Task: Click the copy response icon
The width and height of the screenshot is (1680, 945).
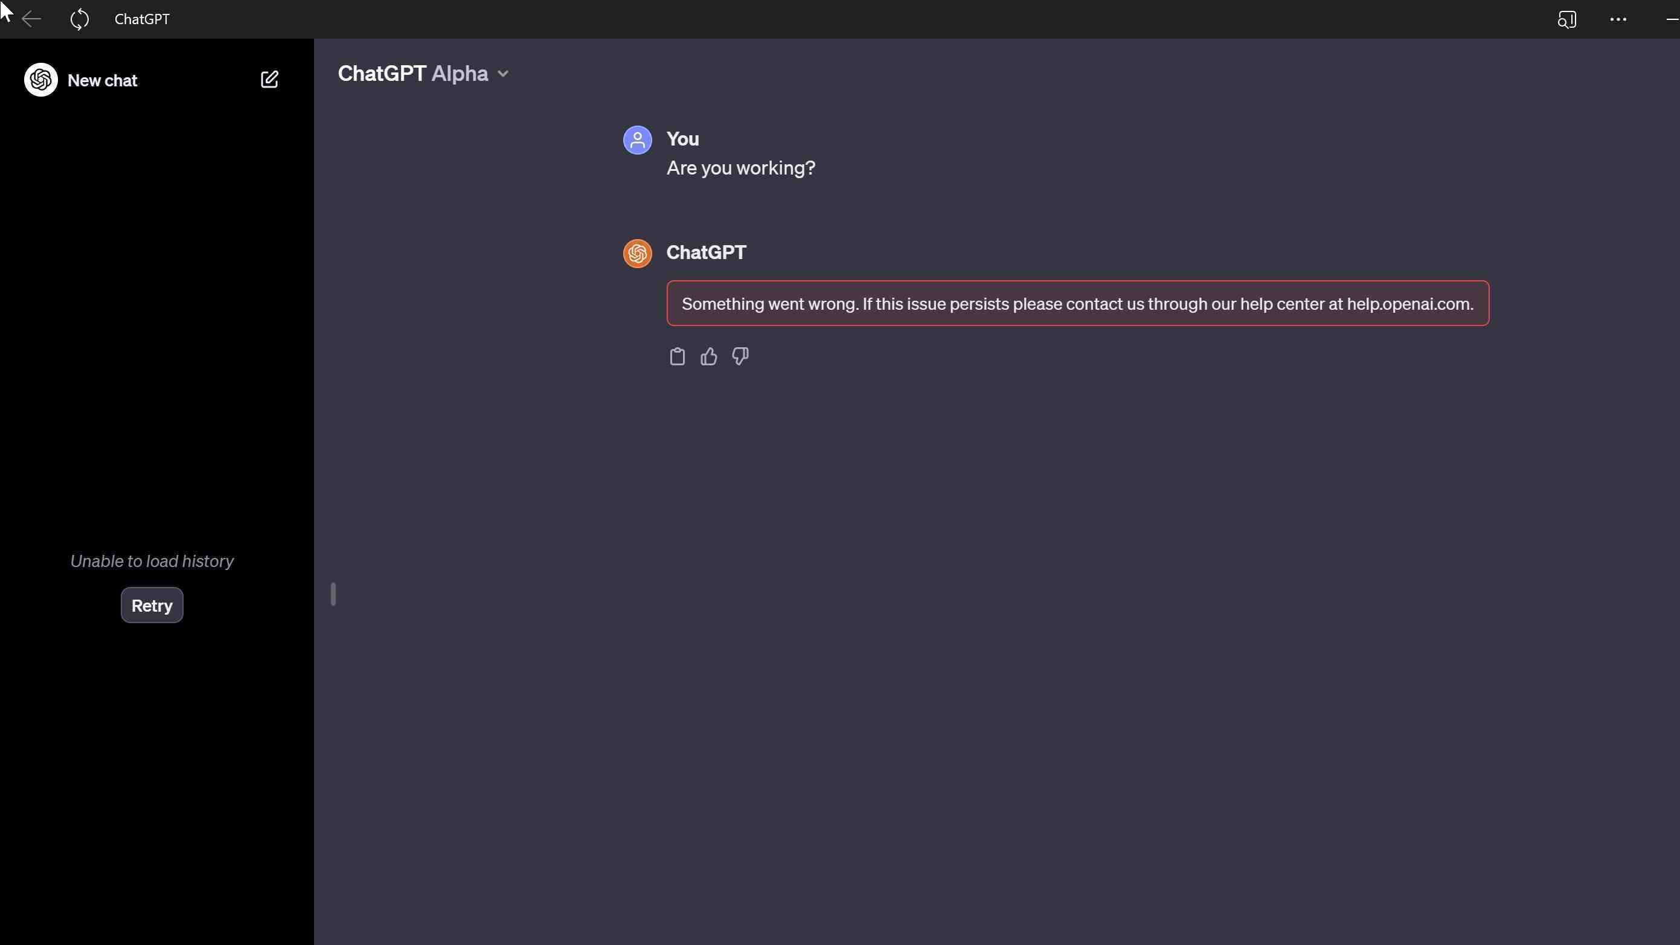Action: point(676,356)
